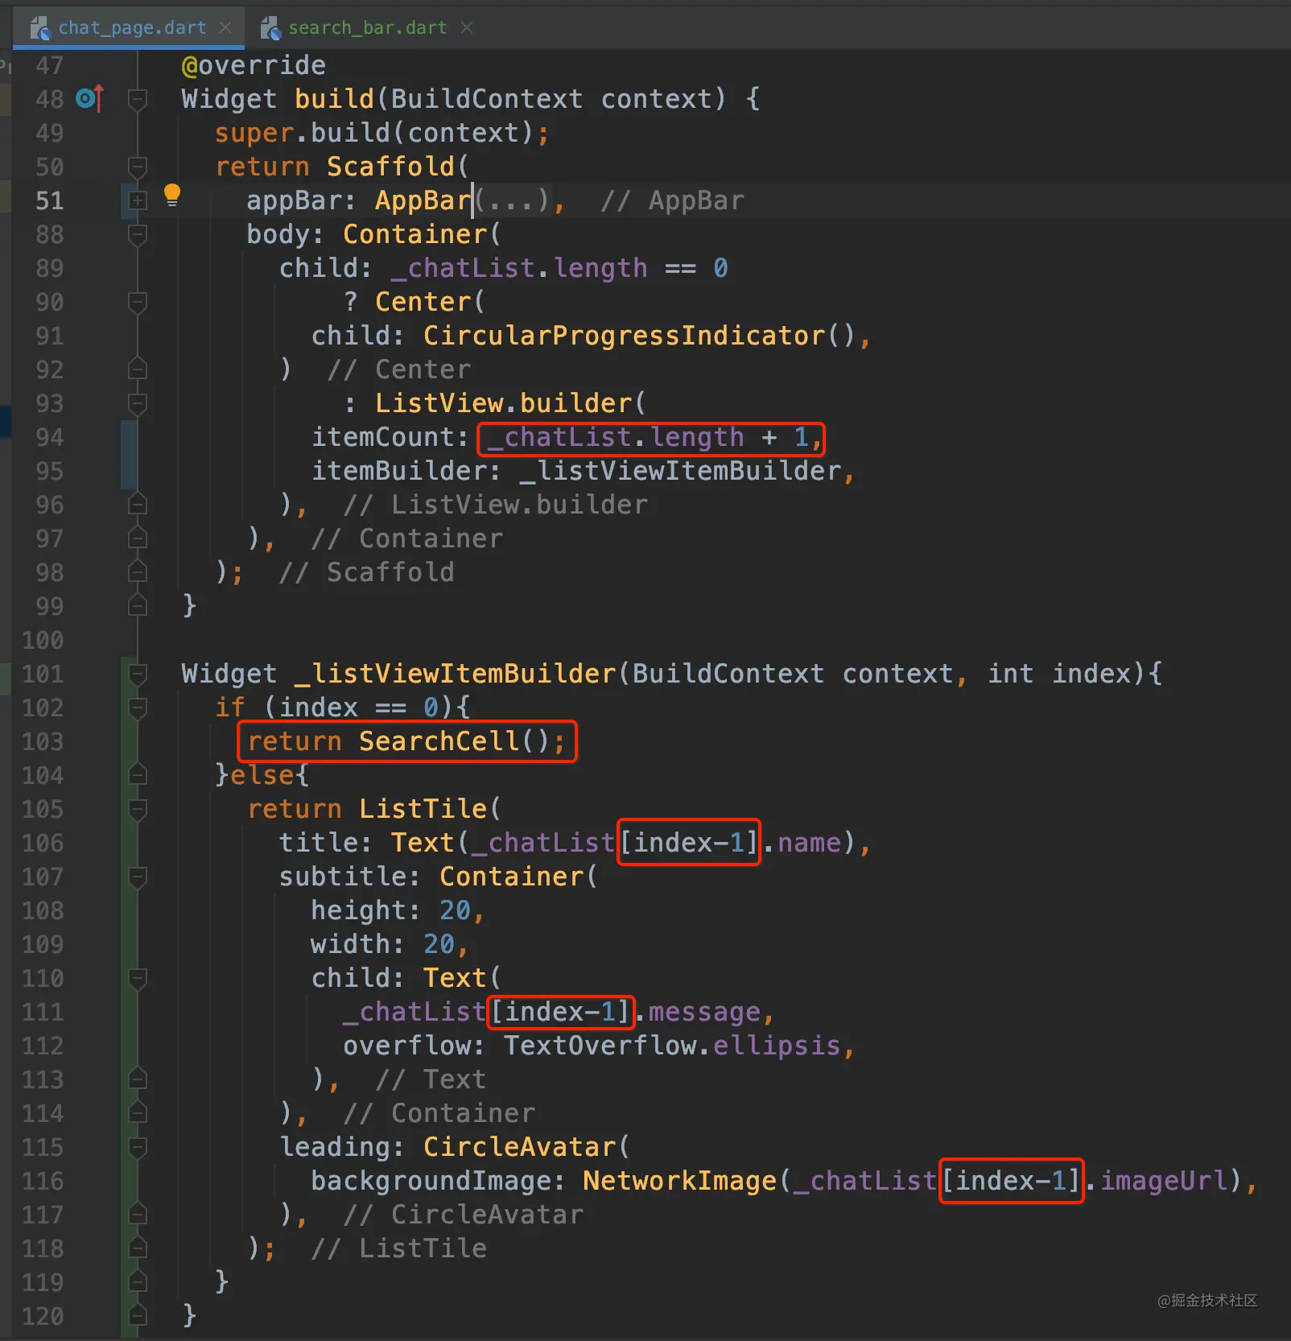Click the height value 20 on line 108

click(455, 910)
